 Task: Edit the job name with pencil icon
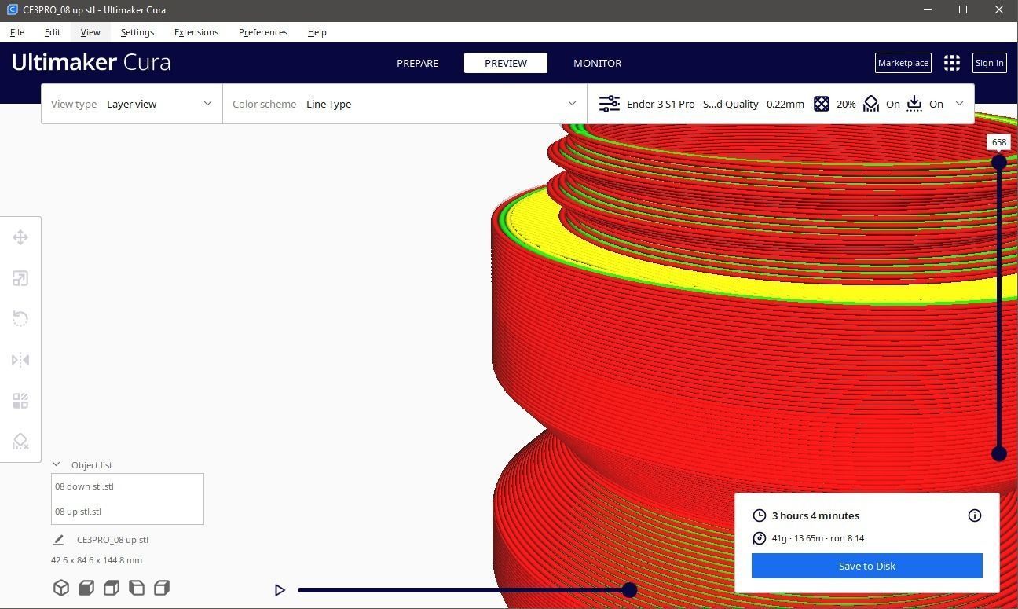coord(58,540)
